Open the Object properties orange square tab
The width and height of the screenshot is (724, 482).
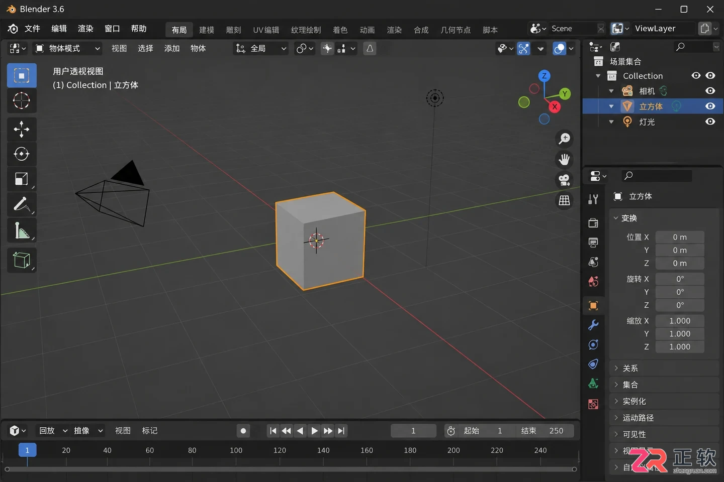point(593,306)
